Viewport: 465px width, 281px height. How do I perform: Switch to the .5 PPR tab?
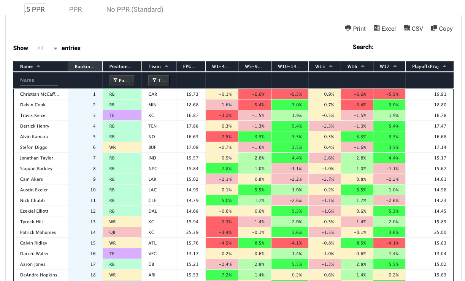[x=35, y=9]
